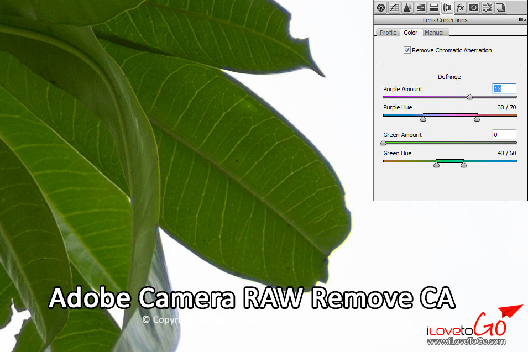Open the Lens Corrections panel flyout menu
This screenshot has height=352, width=528.
[522, 20]
